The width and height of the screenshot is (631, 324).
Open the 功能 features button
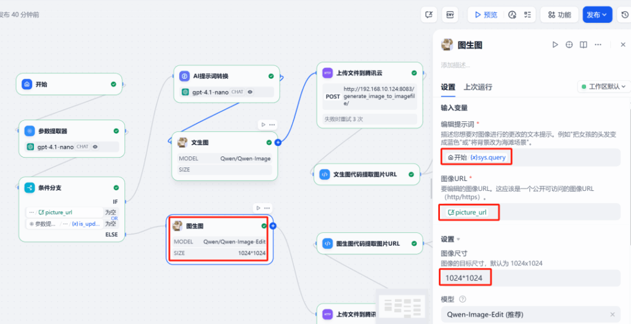click(559, 15)
